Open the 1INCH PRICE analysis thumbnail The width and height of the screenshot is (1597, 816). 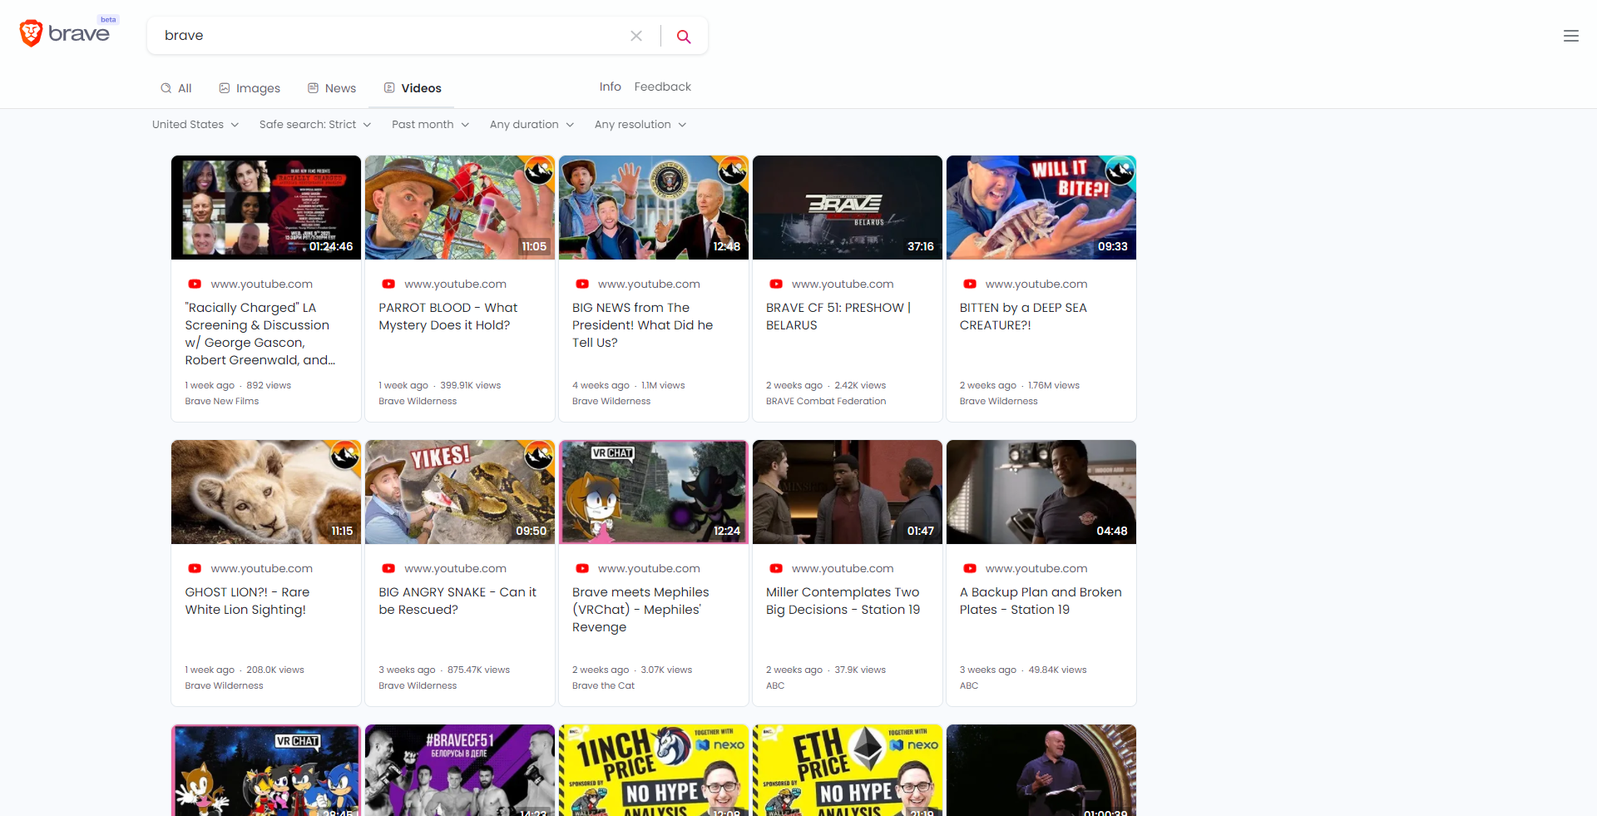(654, 770)
